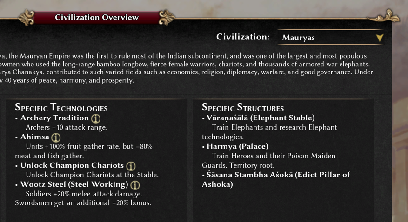The height and width of the screenshot is (222, 408).
Task: Click the Unlock Champion Chariots heading
Action: coord(72,165)
